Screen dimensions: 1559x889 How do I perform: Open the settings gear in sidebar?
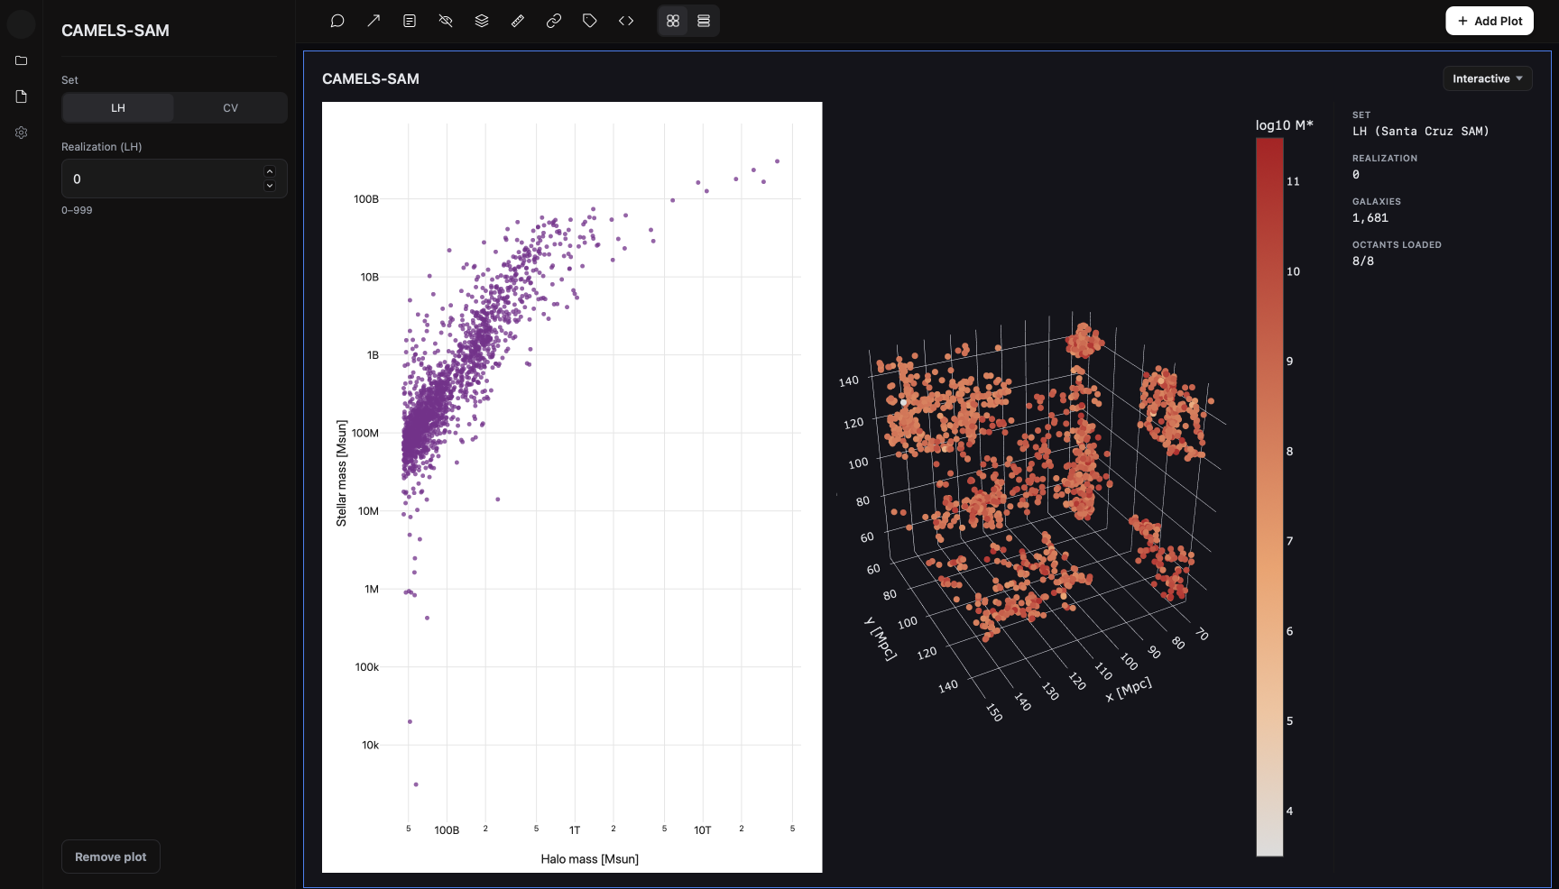pyautogui.click(x=22, y=133)
